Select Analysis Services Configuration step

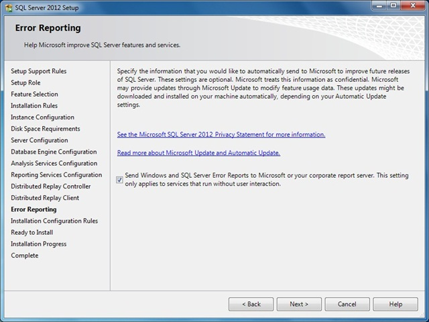coord(54,163)
